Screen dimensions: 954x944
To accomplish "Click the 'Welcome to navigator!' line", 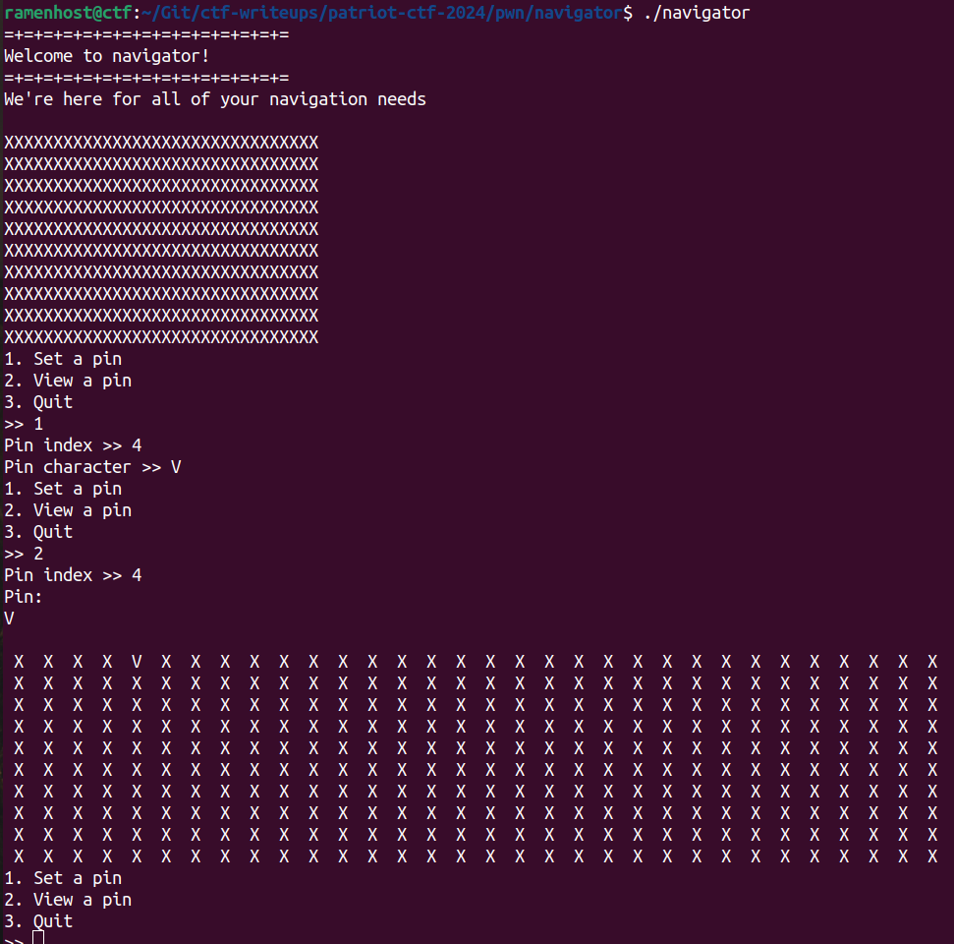I will pyautogui.click(x=107, y=56).
